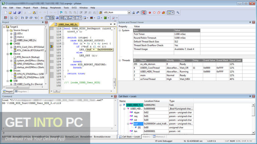Click the Save All icon

click(19, 13)
